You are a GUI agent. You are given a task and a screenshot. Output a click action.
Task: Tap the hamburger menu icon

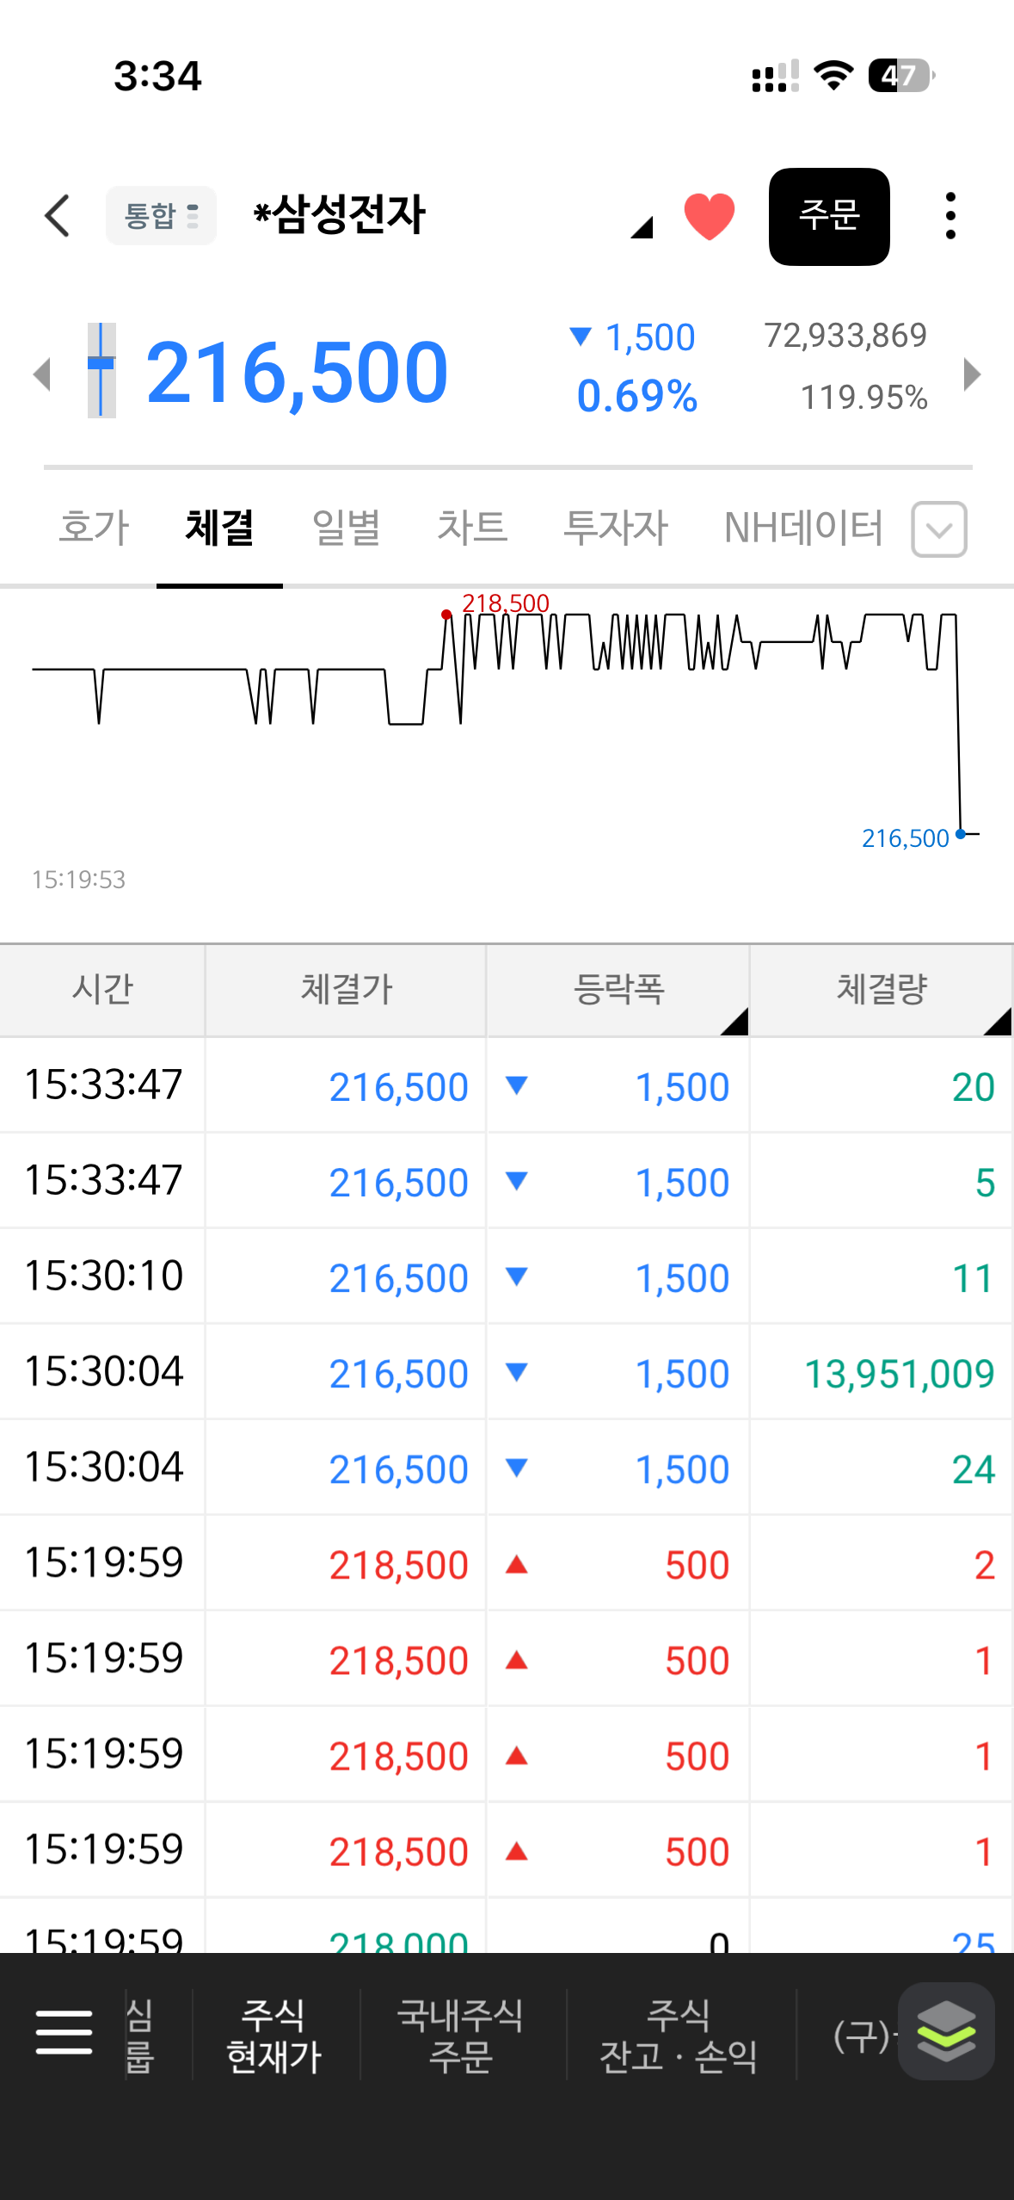tap(64, 2032)
